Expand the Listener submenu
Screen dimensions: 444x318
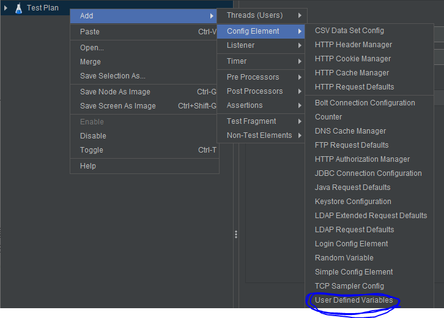[x=261, y=45]
